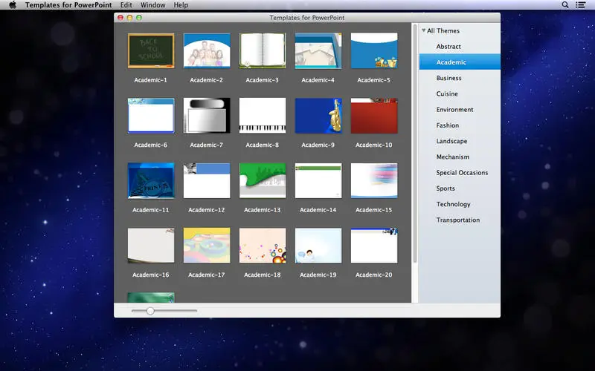Collapse the All Themes disclosure triangle

click(423, 31)
